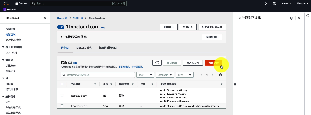
Task: Open the 路由策略 filter dropdown
Action: tap(165, 75)
